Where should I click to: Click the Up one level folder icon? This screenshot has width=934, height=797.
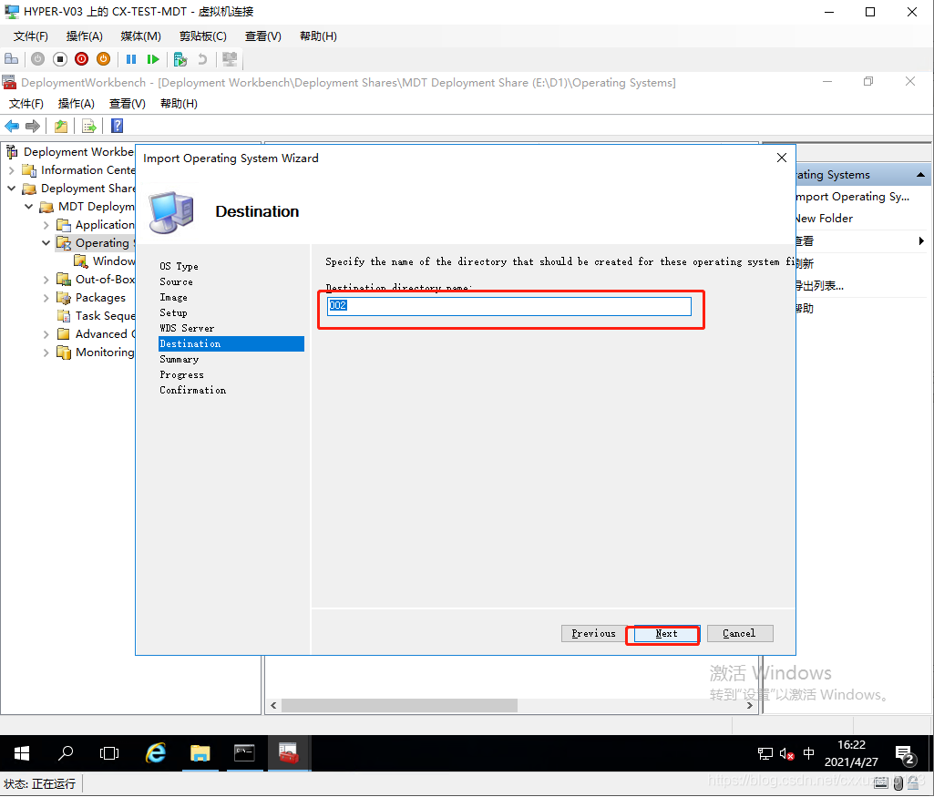click(x=61, y=126)
